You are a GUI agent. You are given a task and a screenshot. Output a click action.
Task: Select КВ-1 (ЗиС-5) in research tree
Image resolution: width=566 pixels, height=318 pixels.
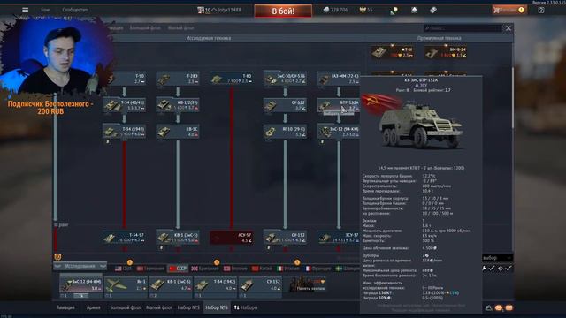[178, 238]
